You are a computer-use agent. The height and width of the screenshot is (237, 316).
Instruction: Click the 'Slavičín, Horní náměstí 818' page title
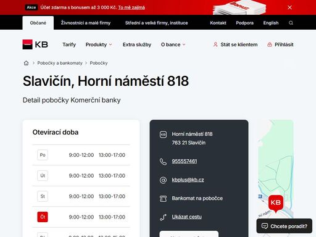(106, 81)
